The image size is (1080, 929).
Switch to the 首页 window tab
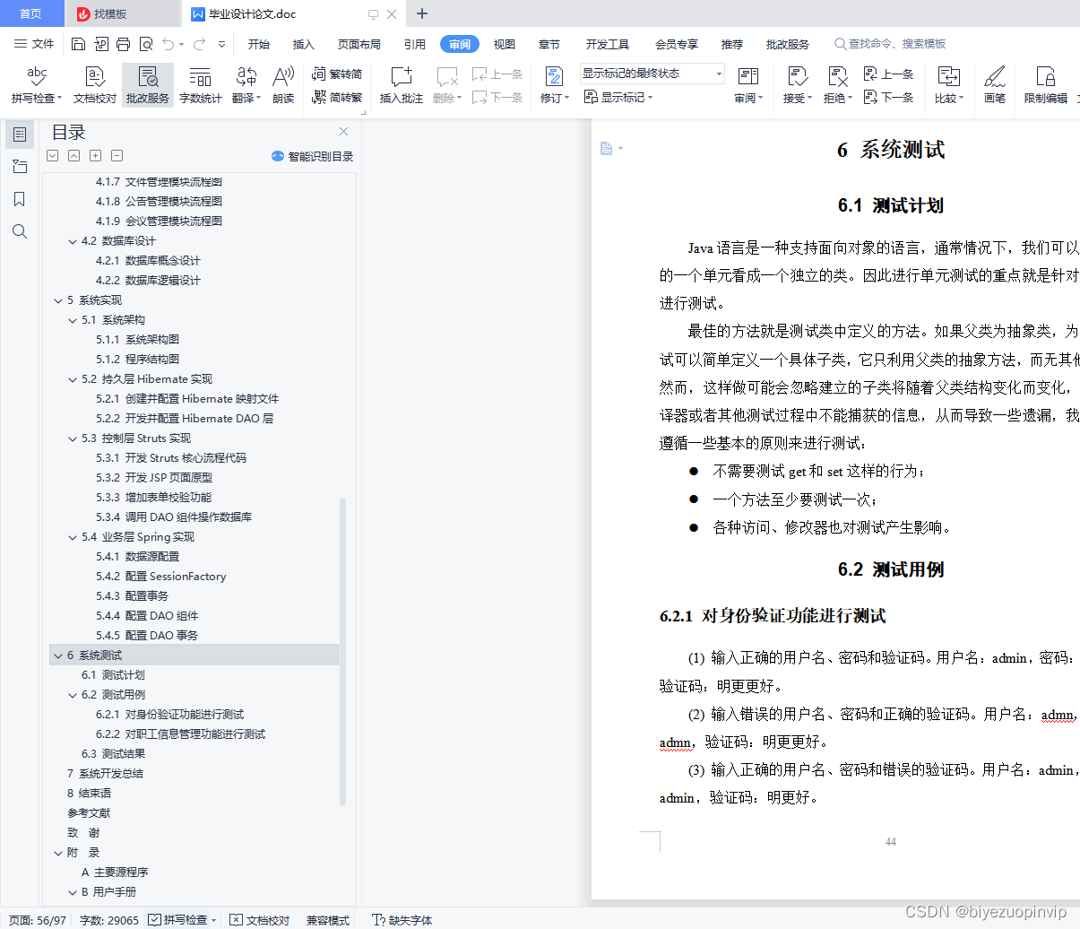pos(30,13)
